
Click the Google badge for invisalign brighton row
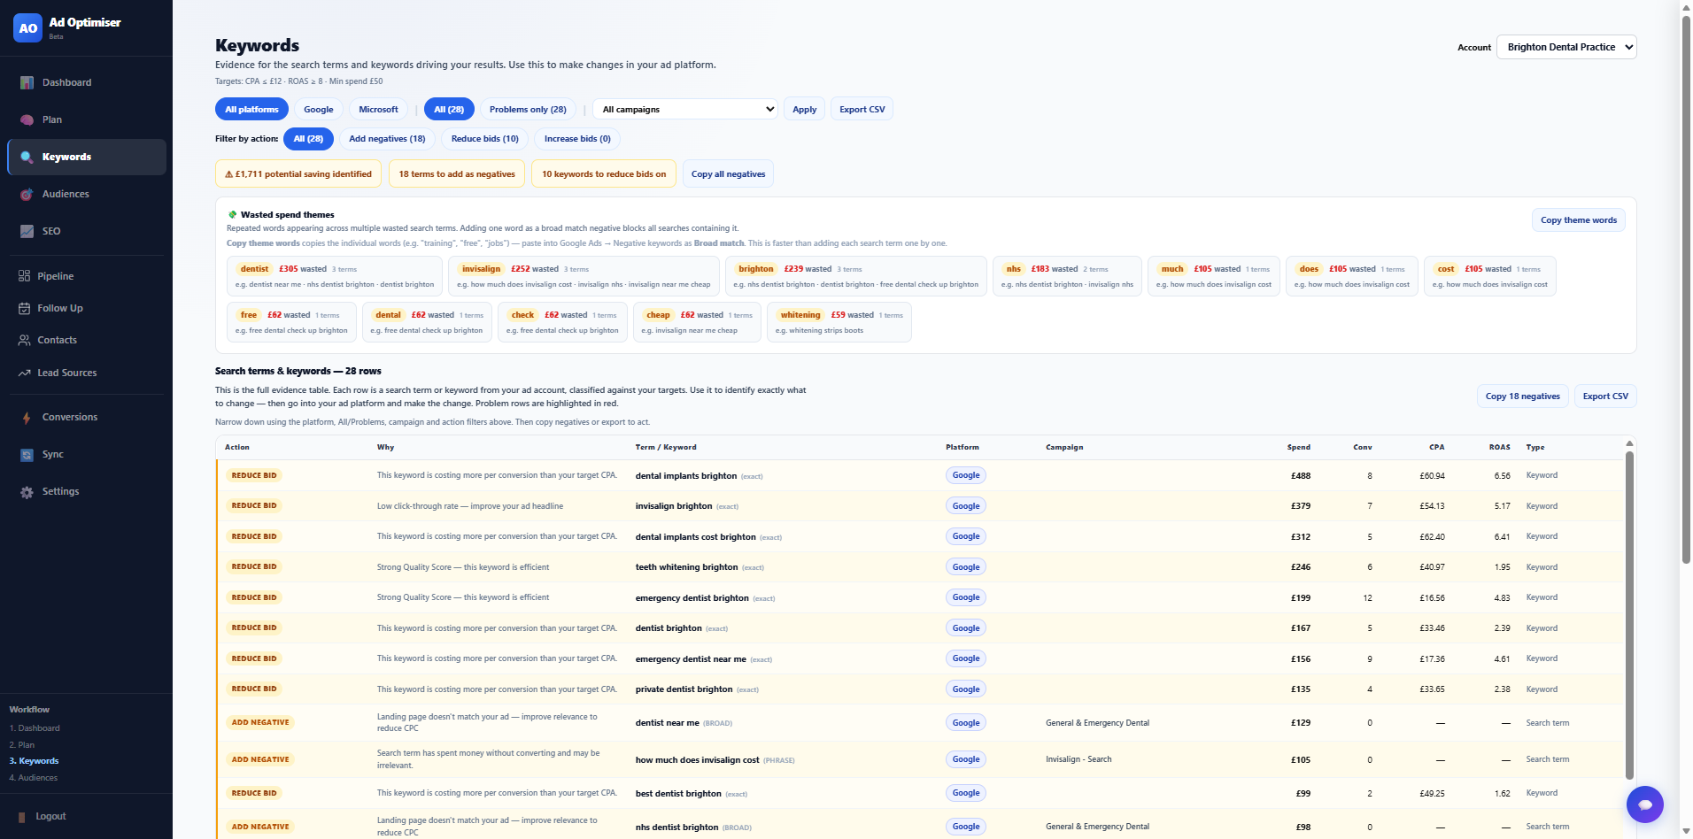966,506
